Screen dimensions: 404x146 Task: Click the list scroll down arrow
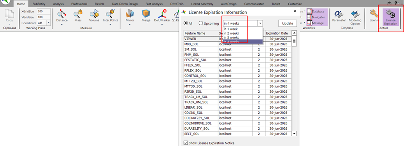[294, 134]
